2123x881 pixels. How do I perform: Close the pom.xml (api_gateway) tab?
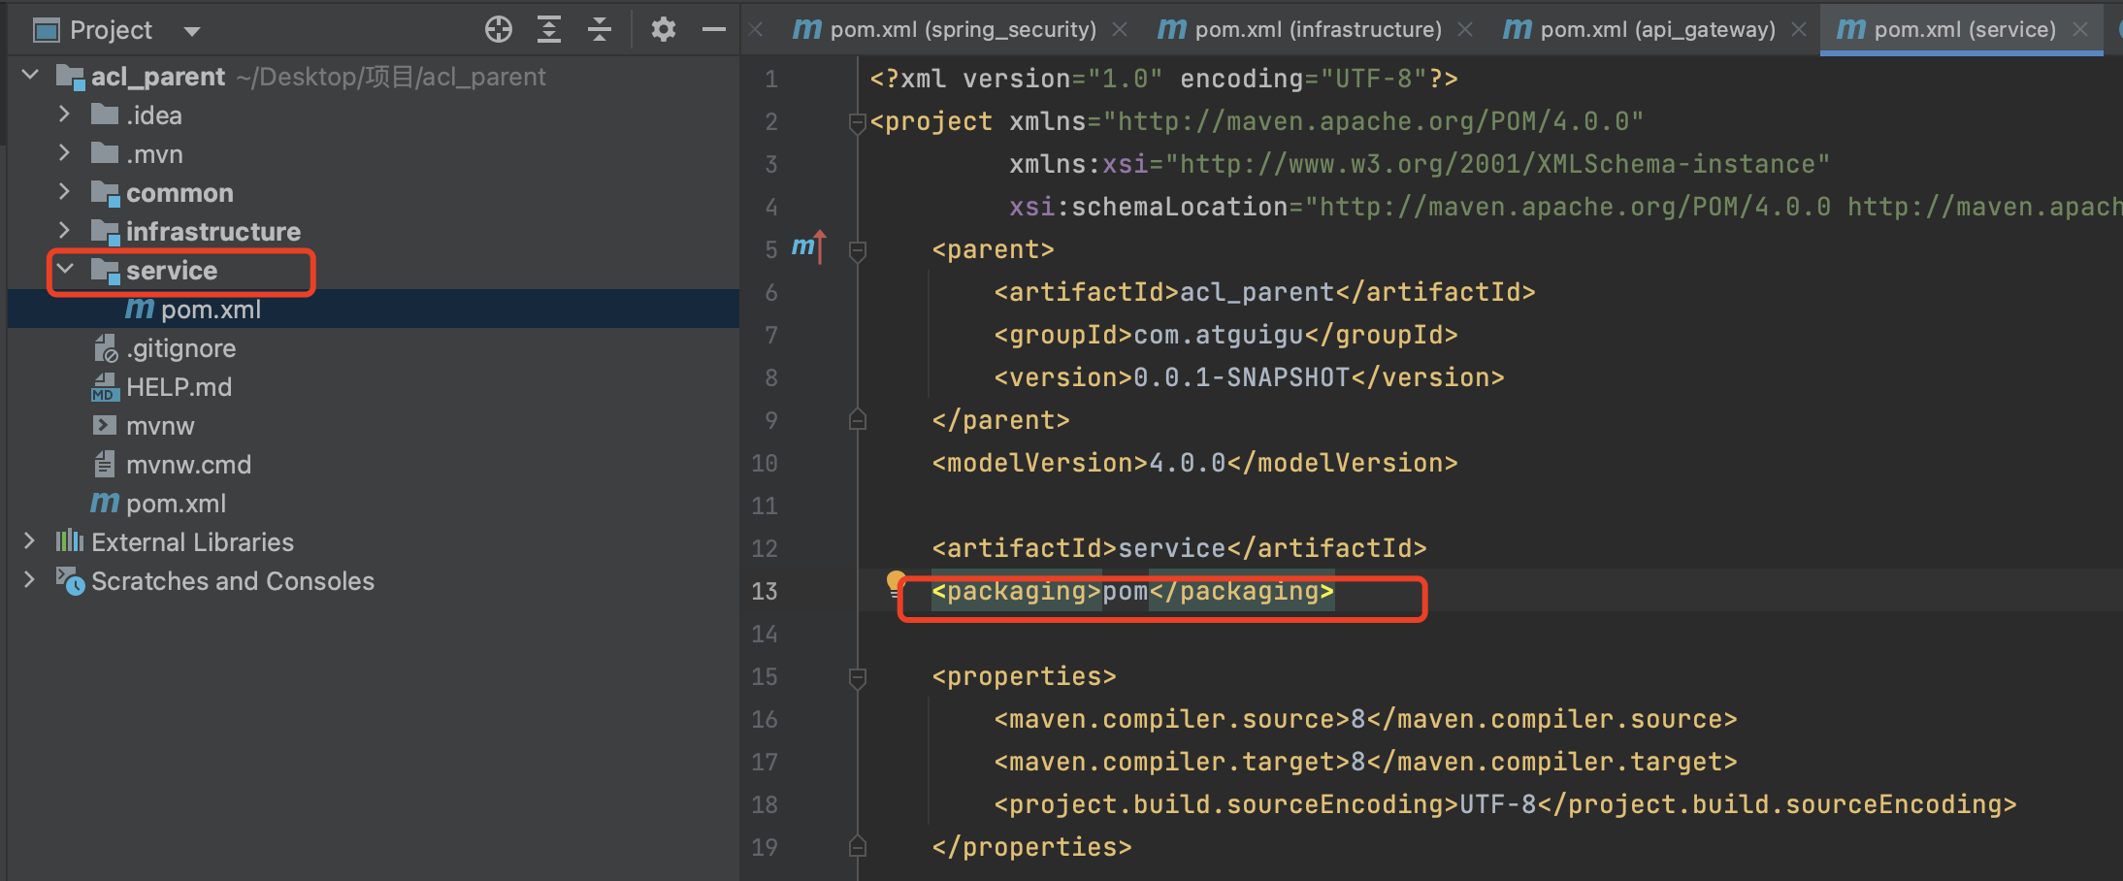(x=1798, y=30)
